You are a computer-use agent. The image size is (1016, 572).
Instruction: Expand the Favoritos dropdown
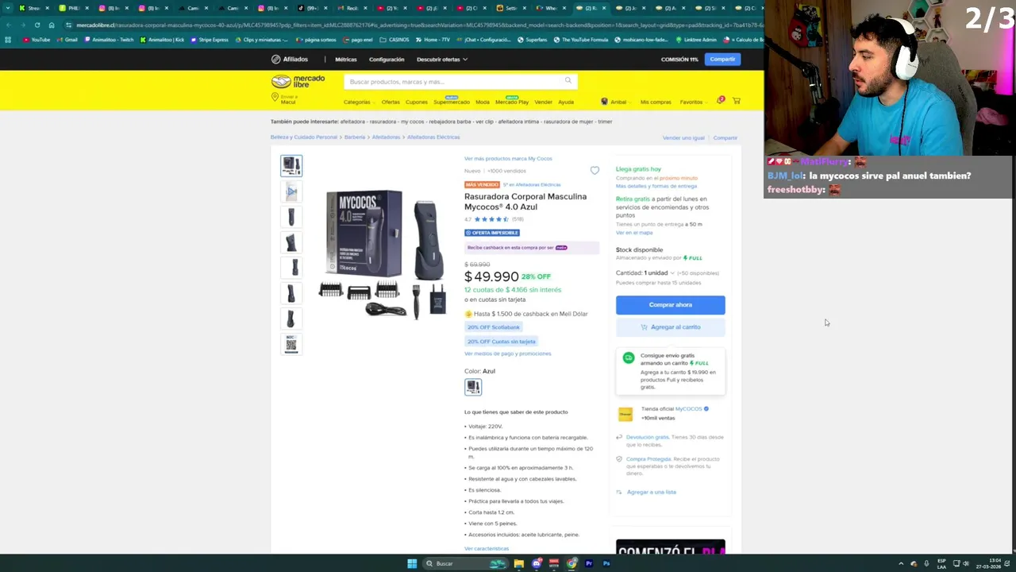pyautogui.click(x=693, y=102)
